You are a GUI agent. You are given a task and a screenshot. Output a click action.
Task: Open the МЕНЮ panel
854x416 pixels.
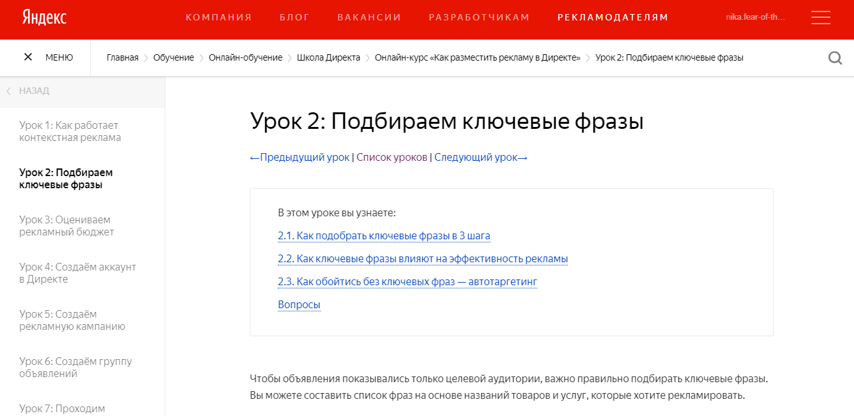coord(59,57)
